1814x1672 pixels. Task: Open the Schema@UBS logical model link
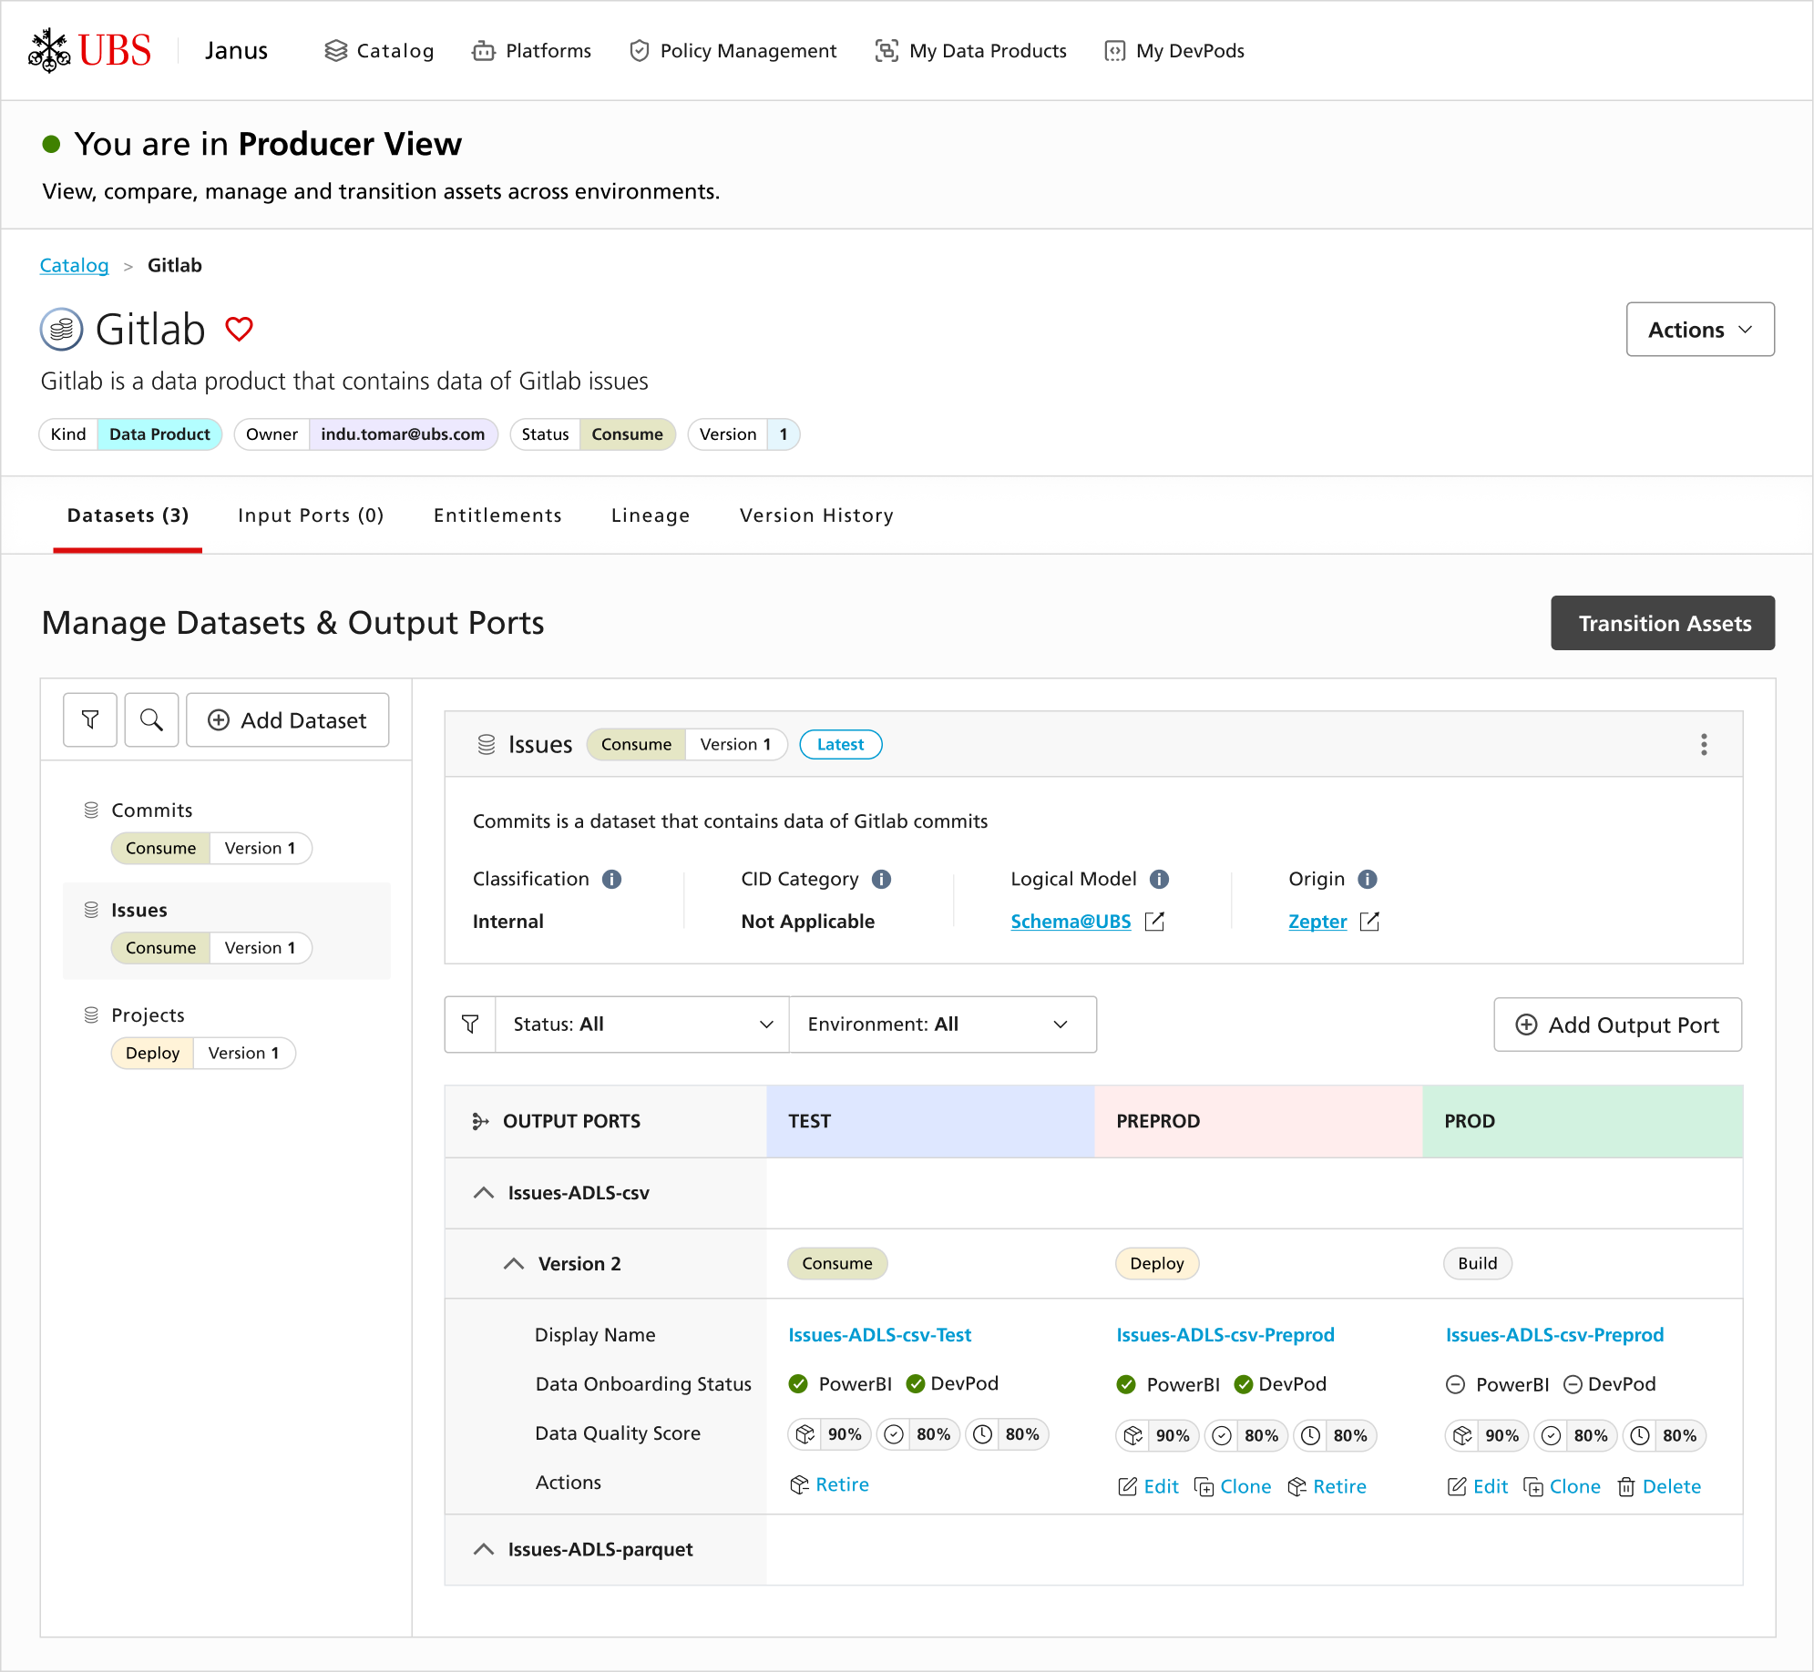pos(1070,922)
